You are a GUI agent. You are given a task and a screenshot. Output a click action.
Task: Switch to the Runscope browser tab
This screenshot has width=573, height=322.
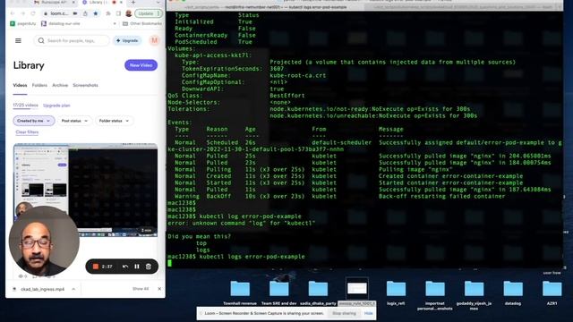pos(54,2)
